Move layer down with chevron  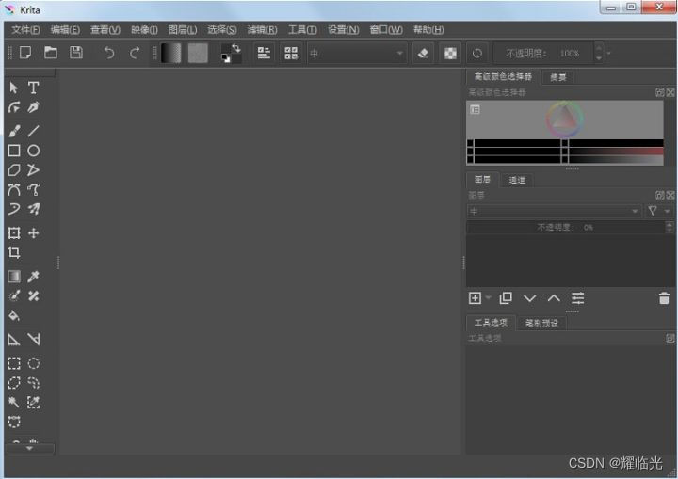(529, 298)
